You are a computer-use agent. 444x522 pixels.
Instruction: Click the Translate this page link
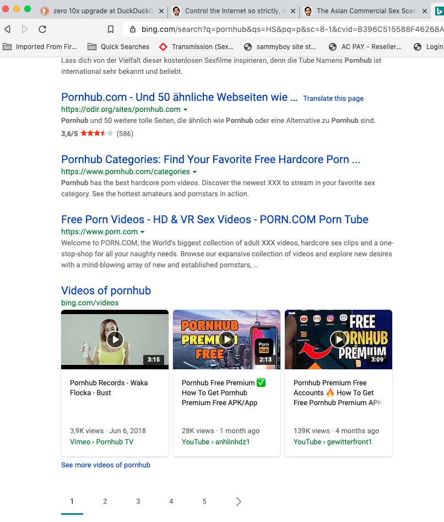[333, 98]
